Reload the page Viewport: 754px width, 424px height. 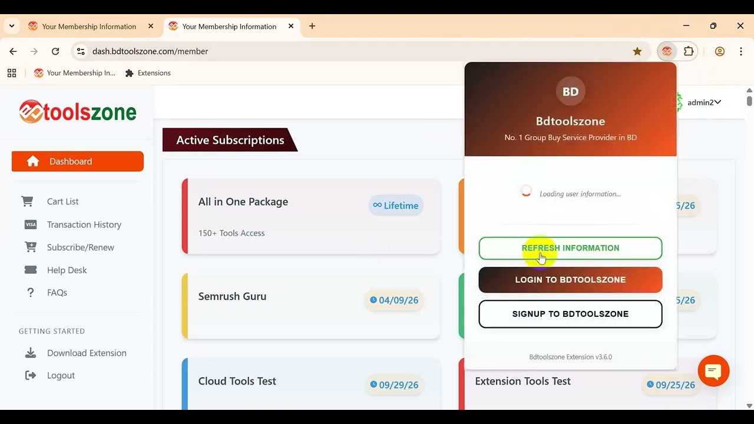click(55, 51)
